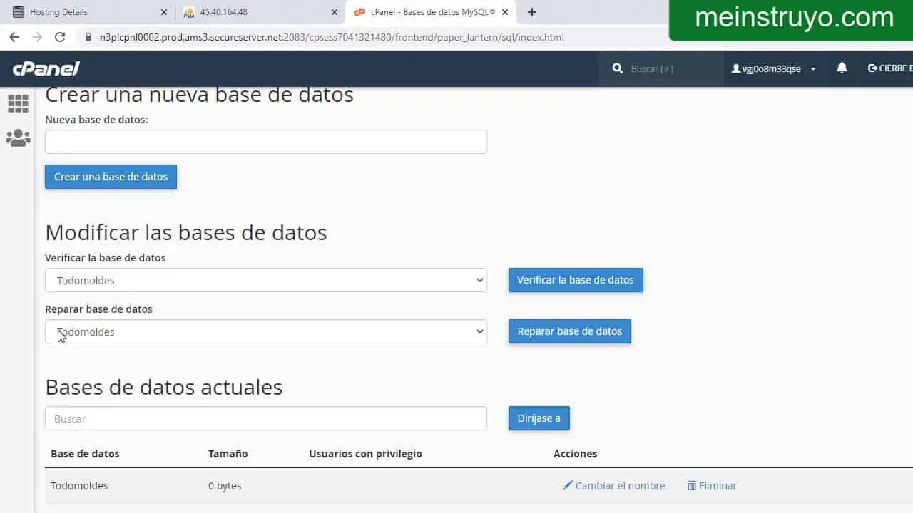
Task: Click Modificar las bases de datos heading
Action: [186, 232]
